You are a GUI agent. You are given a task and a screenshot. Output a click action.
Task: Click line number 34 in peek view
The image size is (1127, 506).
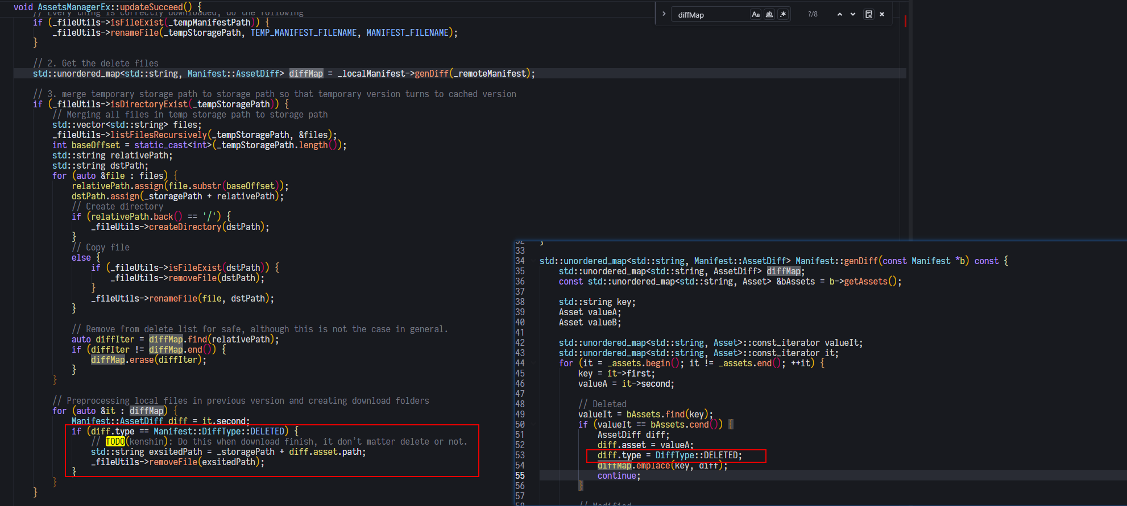[520, 261]
